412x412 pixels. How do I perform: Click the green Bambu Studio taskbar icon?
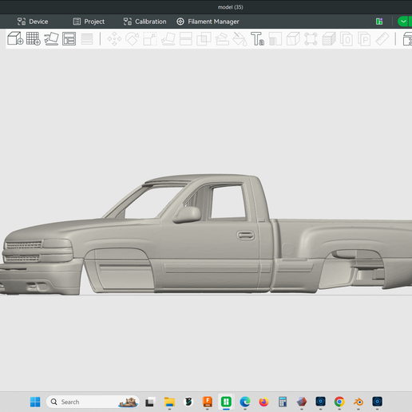click(226, 402)
